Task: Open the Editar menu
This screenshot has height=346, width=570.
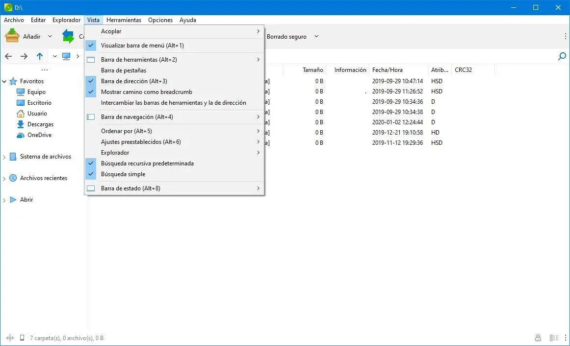Action: point(38,20)
